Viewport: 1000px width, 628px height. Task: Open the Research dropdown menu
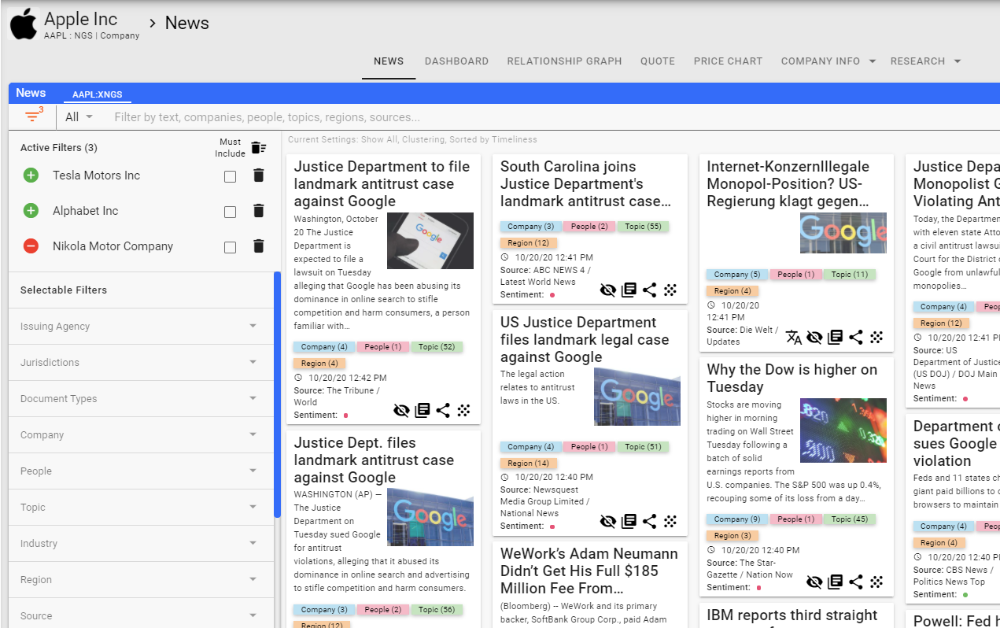pyautogui.click(x=926, y=61)
